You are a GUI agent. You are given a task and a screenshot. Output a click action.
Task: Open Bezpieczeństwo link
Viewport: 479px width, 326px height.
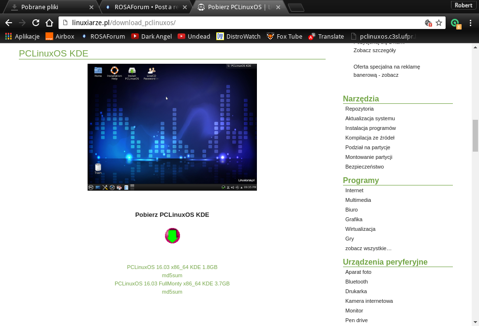tap(364, 167)
